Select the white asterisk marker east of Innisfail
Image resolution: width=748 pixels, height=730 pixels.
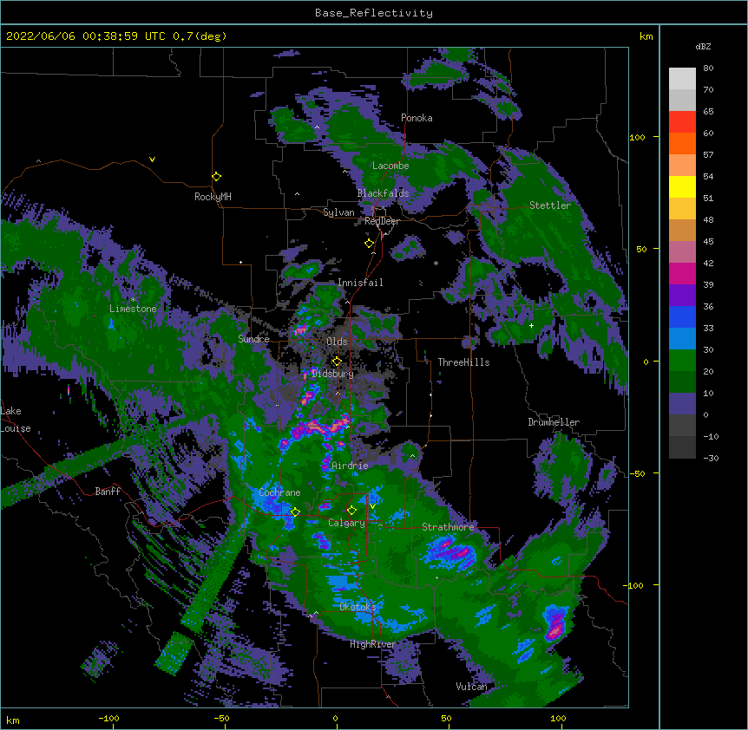tap(436, 263)
